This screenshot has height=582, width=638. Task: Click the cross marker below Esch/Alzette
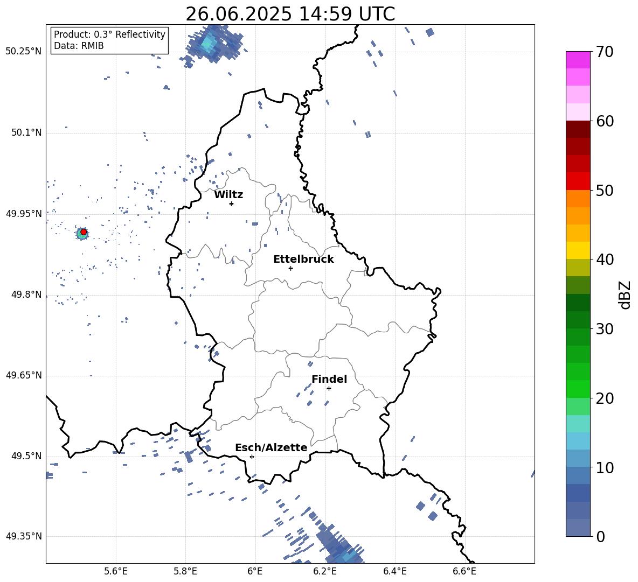coord(252,457)
